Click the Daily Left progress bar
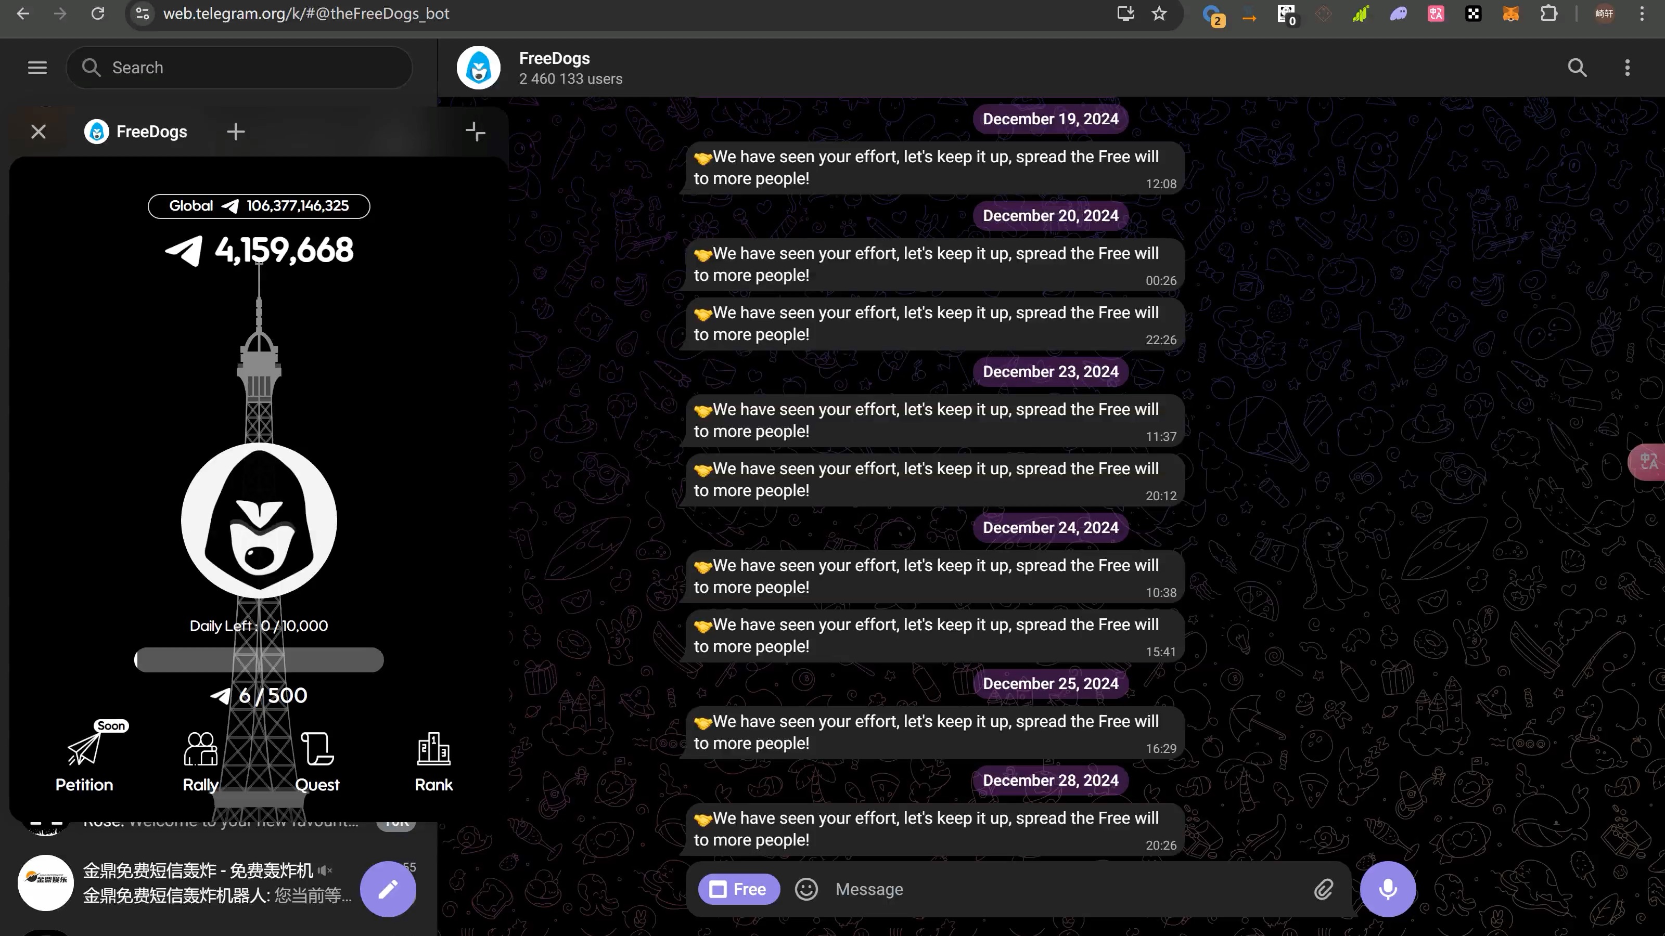 [x=259, y=659]
